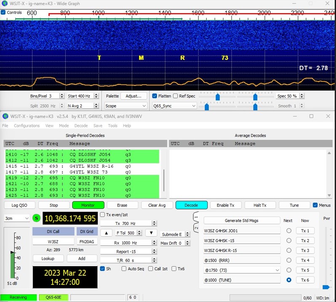Click the Generate Std Msgs button
336x302 pixels.
pyautogui.click(x=242, y=221)
